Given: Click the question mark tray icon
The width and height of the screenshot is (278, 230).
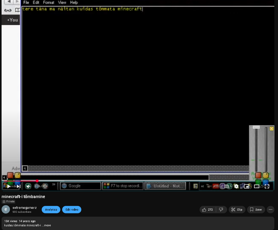Looking at the screenshot, I should point(195,186).
